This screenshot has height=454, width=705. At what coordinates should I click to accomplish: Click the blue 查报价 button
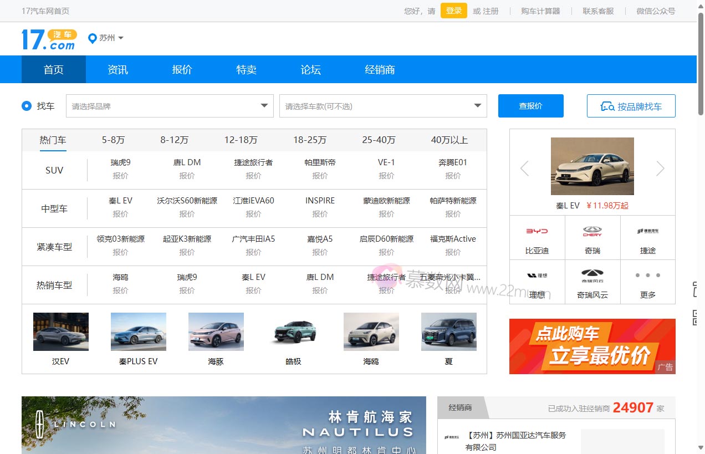(x=530, y=106)
